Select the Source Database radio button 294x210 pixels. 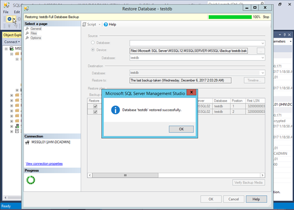coord(93,42)
